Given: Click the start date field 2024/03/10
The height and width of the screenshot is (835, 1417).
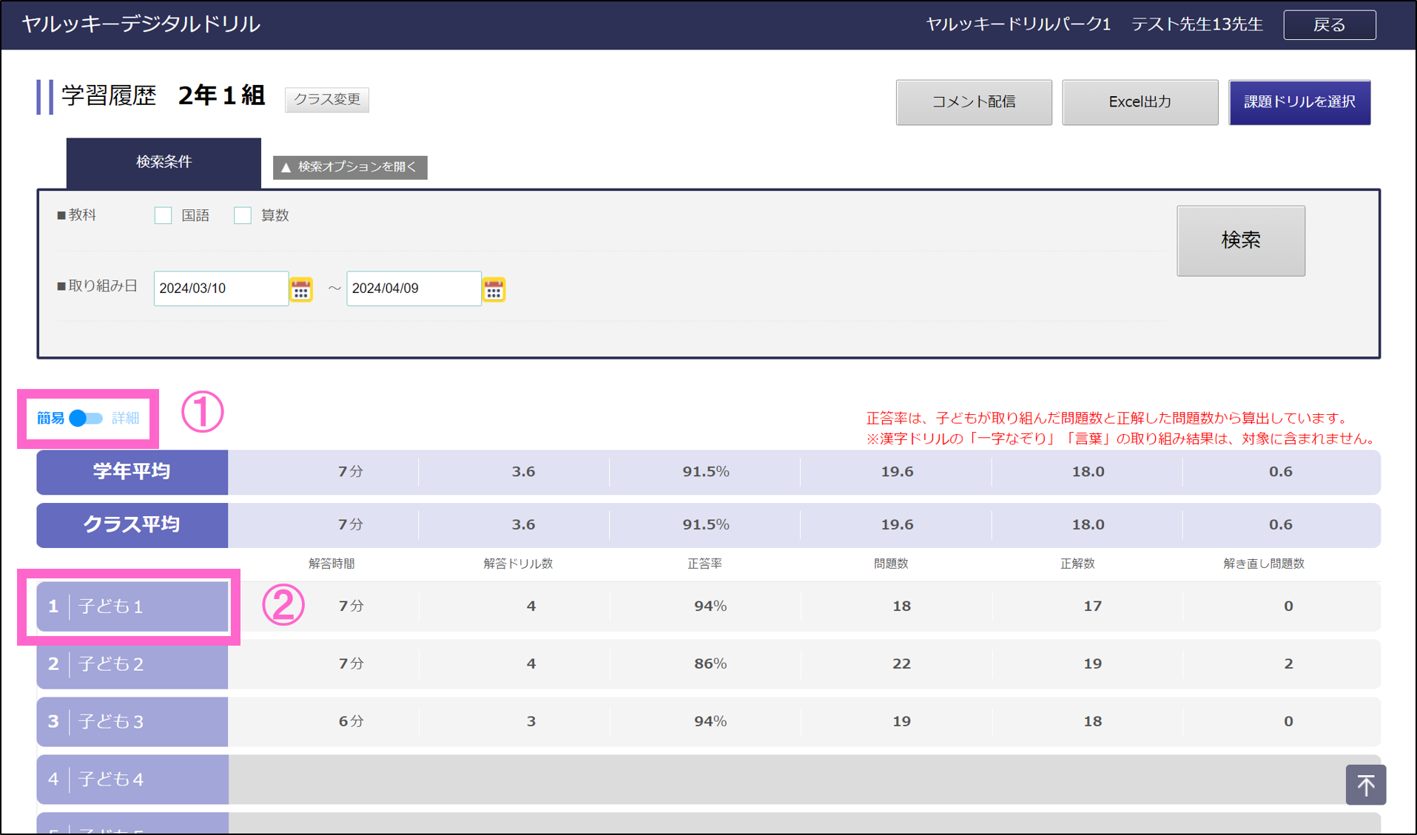Looking at the screenshot, I should 221,288.
